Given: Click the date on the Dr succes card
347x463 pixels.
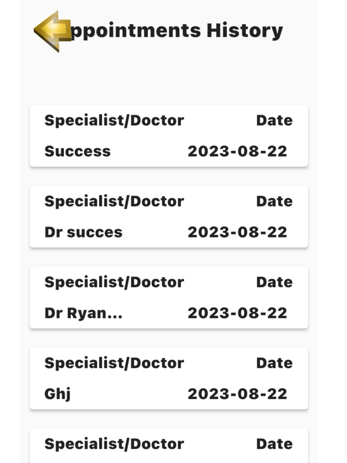Looking at the screenshot, I should point(237,232).
